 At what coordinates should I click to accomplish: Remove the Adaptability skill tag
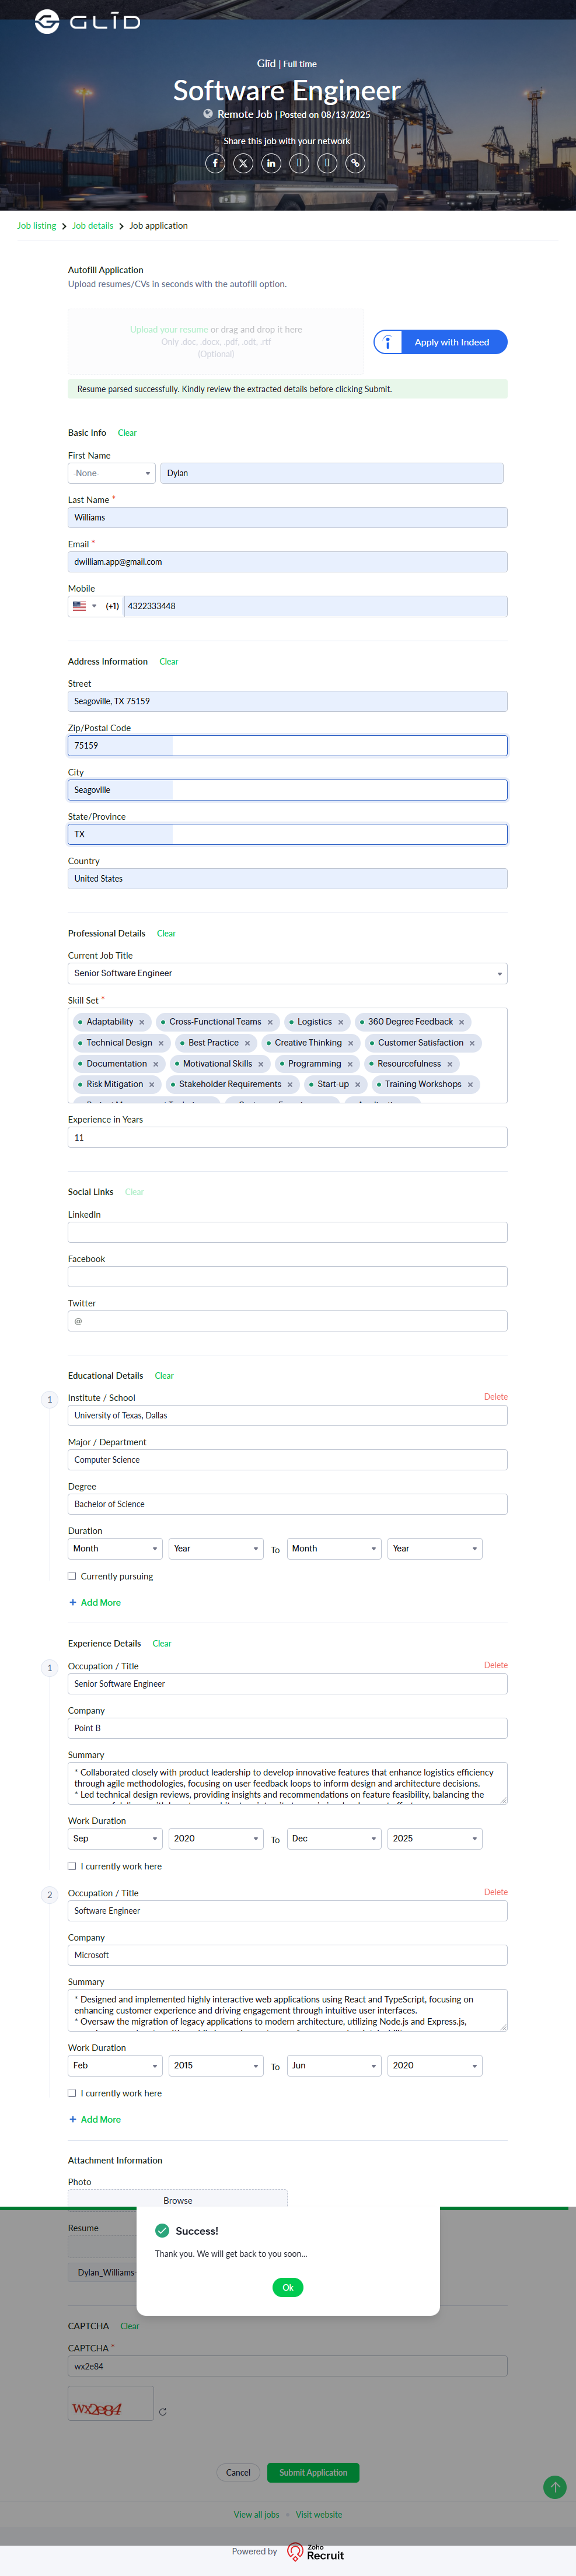(x=142, y=1022)
